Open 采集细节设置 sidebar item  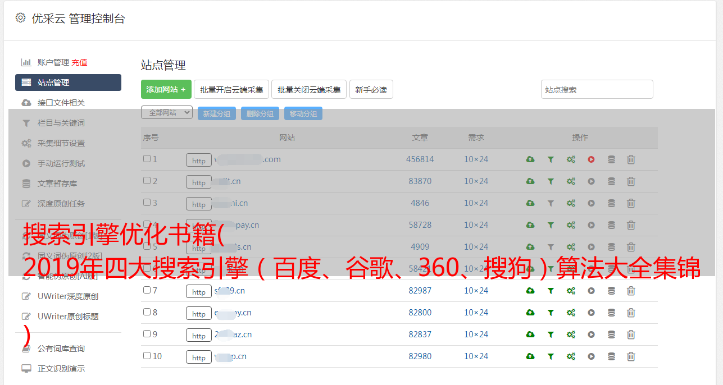61,143
